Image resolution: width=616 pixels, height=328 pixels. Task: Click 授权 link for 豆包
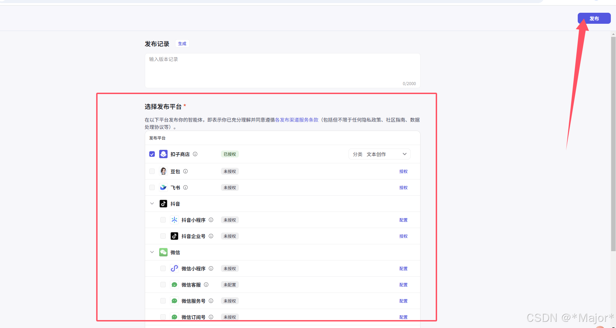coord(403,172)
